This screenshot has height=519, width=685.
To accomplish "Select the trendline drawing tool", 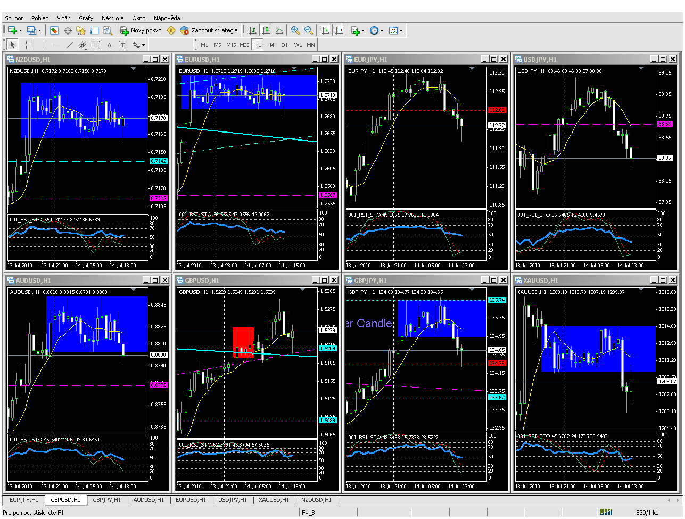I will (70, 45).
